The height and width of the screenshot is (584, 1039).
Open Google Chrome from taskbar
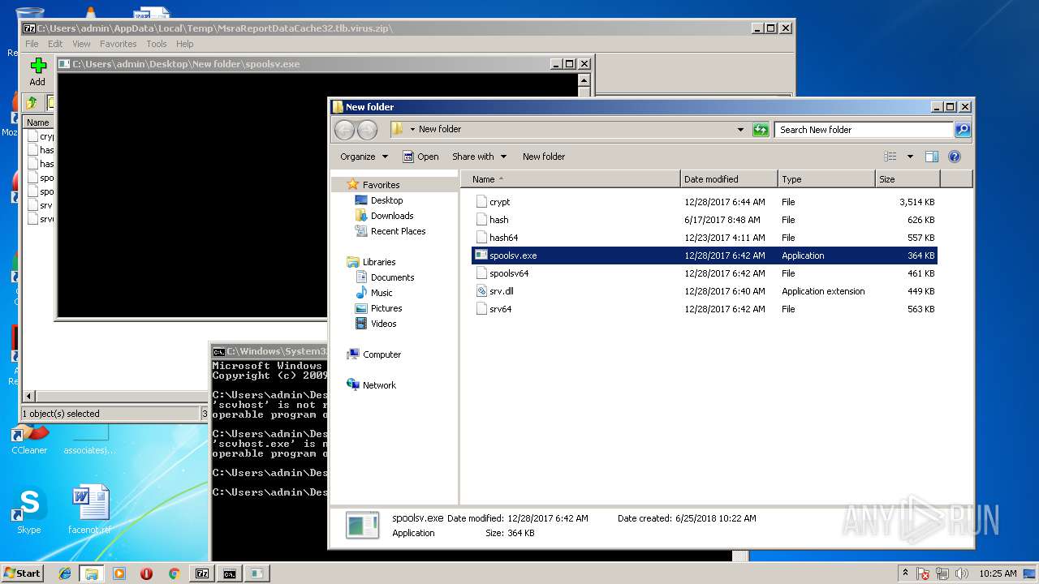(174, 573)
